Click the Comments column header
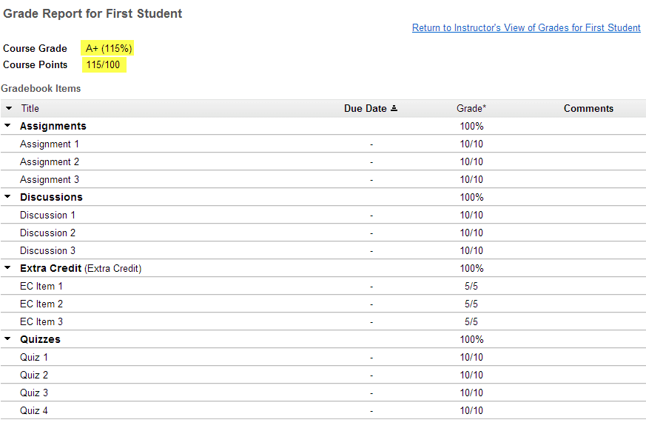This screenshot has width=646, height=434. (x=588, y=108)
